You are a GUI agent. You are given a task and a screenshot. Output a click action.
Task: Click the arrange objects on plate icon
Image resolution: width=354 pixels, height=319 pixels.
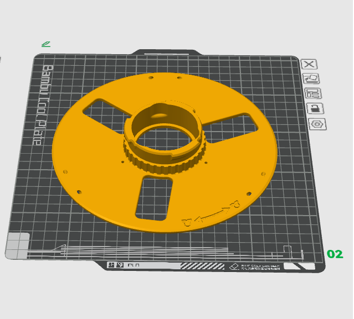coord(313,93)
